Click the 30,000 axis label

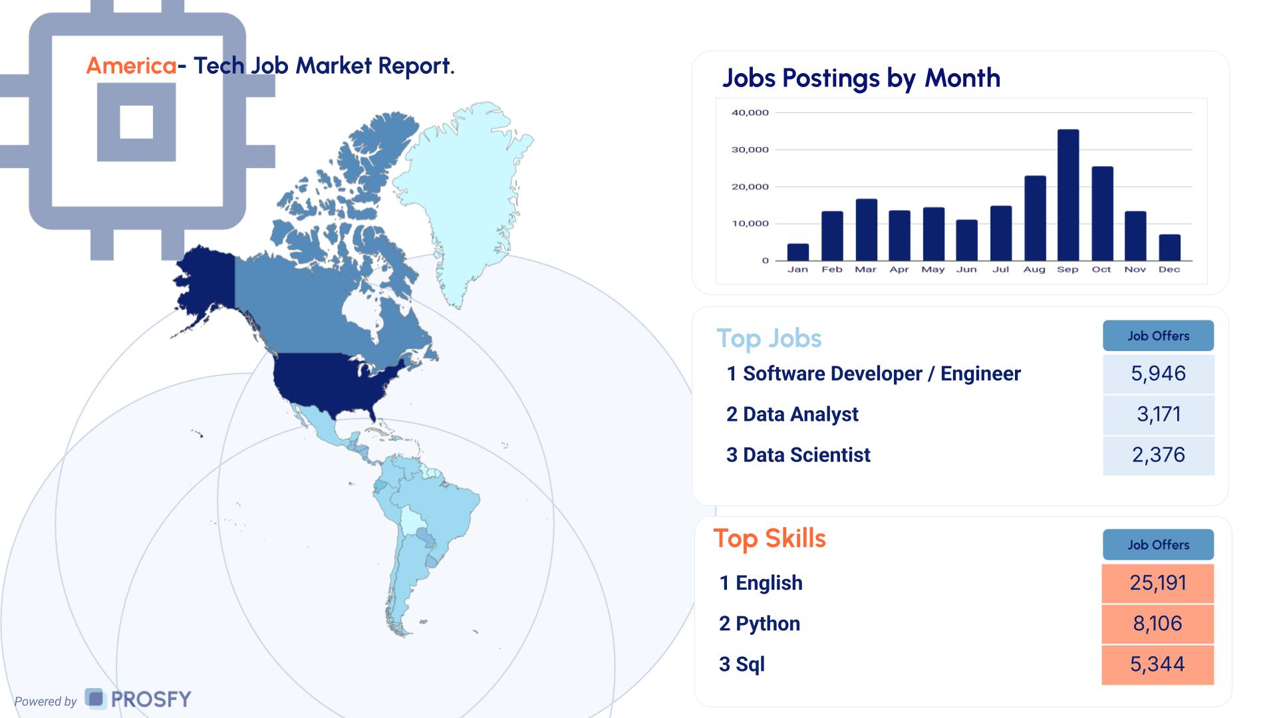coord(750,150)
